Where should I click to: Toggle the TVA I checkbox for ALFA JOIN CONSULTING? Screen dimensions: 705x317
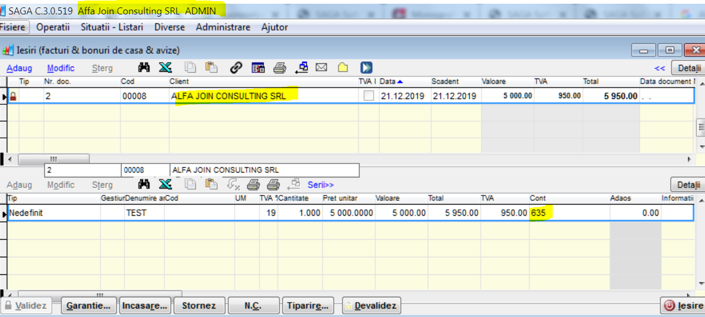[368, 96]
